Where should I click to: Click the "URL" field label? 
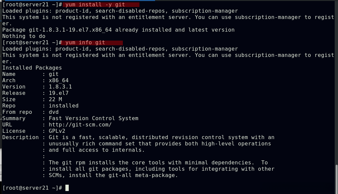(x=7, y=125)
